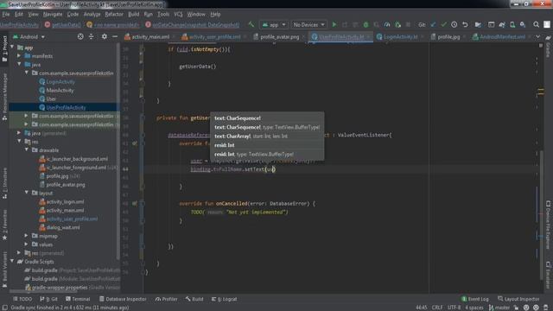
Task: Open the File menu
Action: click(x=6, y=15)
